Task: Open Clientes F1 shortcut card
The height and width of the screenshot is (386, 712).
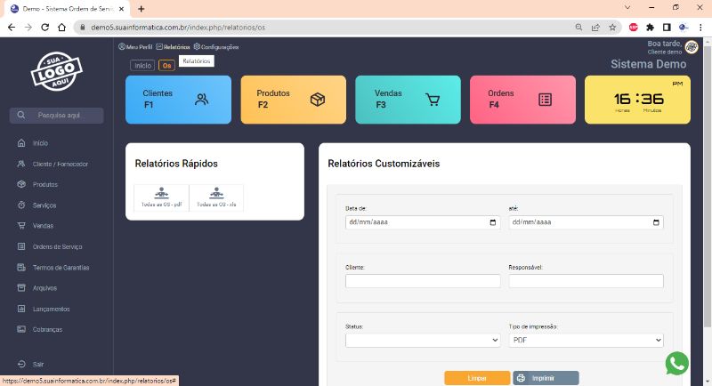Action: (x=178, y=100)
